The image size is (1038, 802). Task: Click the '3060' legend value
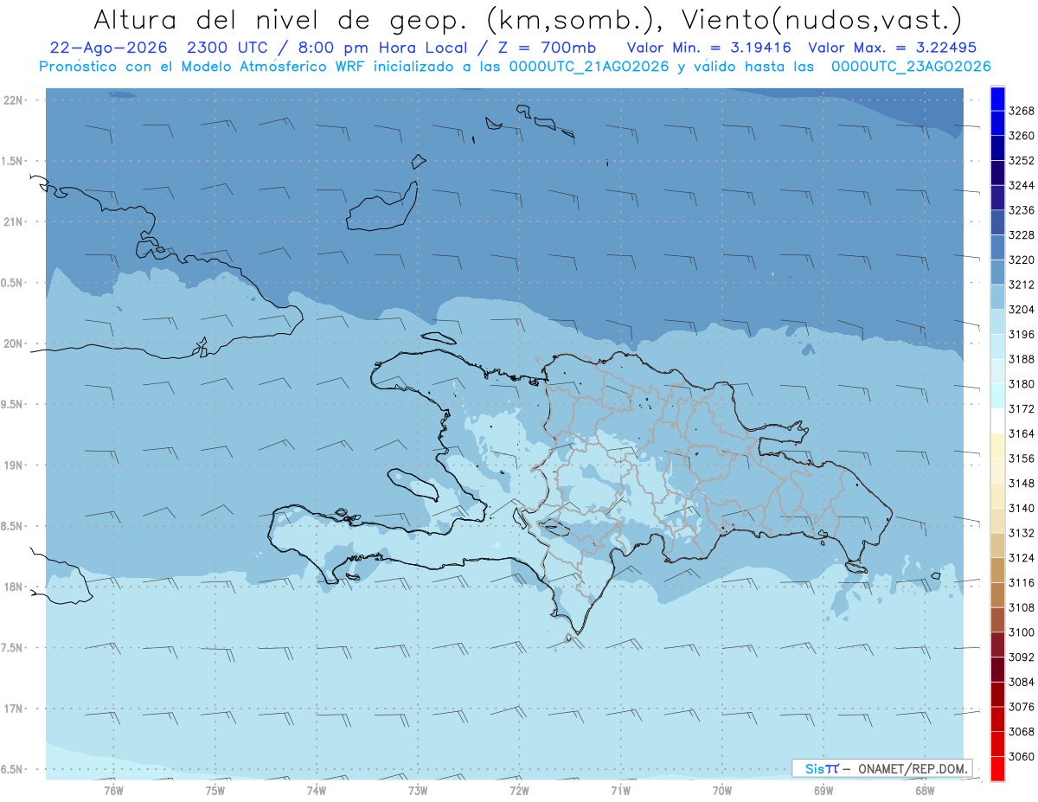click(1022, 757)
